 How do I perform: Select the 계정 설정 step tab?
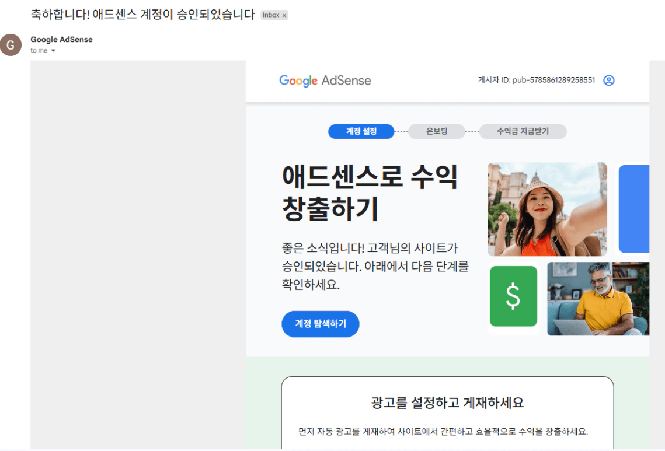point(361,131)
